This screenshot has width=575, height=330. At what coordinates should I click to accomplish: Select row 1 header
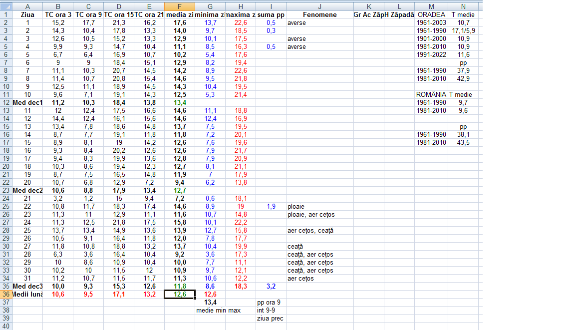pos(6,14)
